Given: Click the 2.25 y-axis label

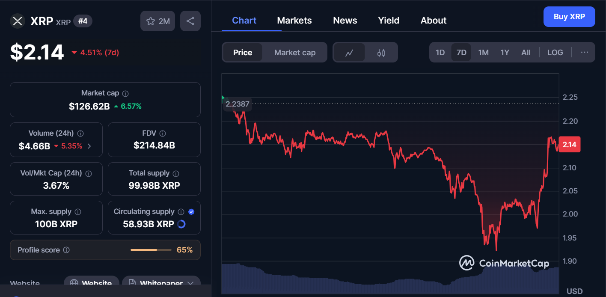Looking at the screenshot, I should (570, 97).
